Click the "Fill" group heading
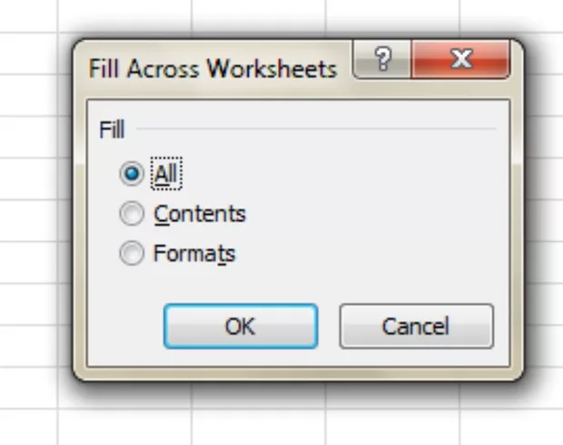This screenshot has width=563, height=445. click(x=112, y=129)
